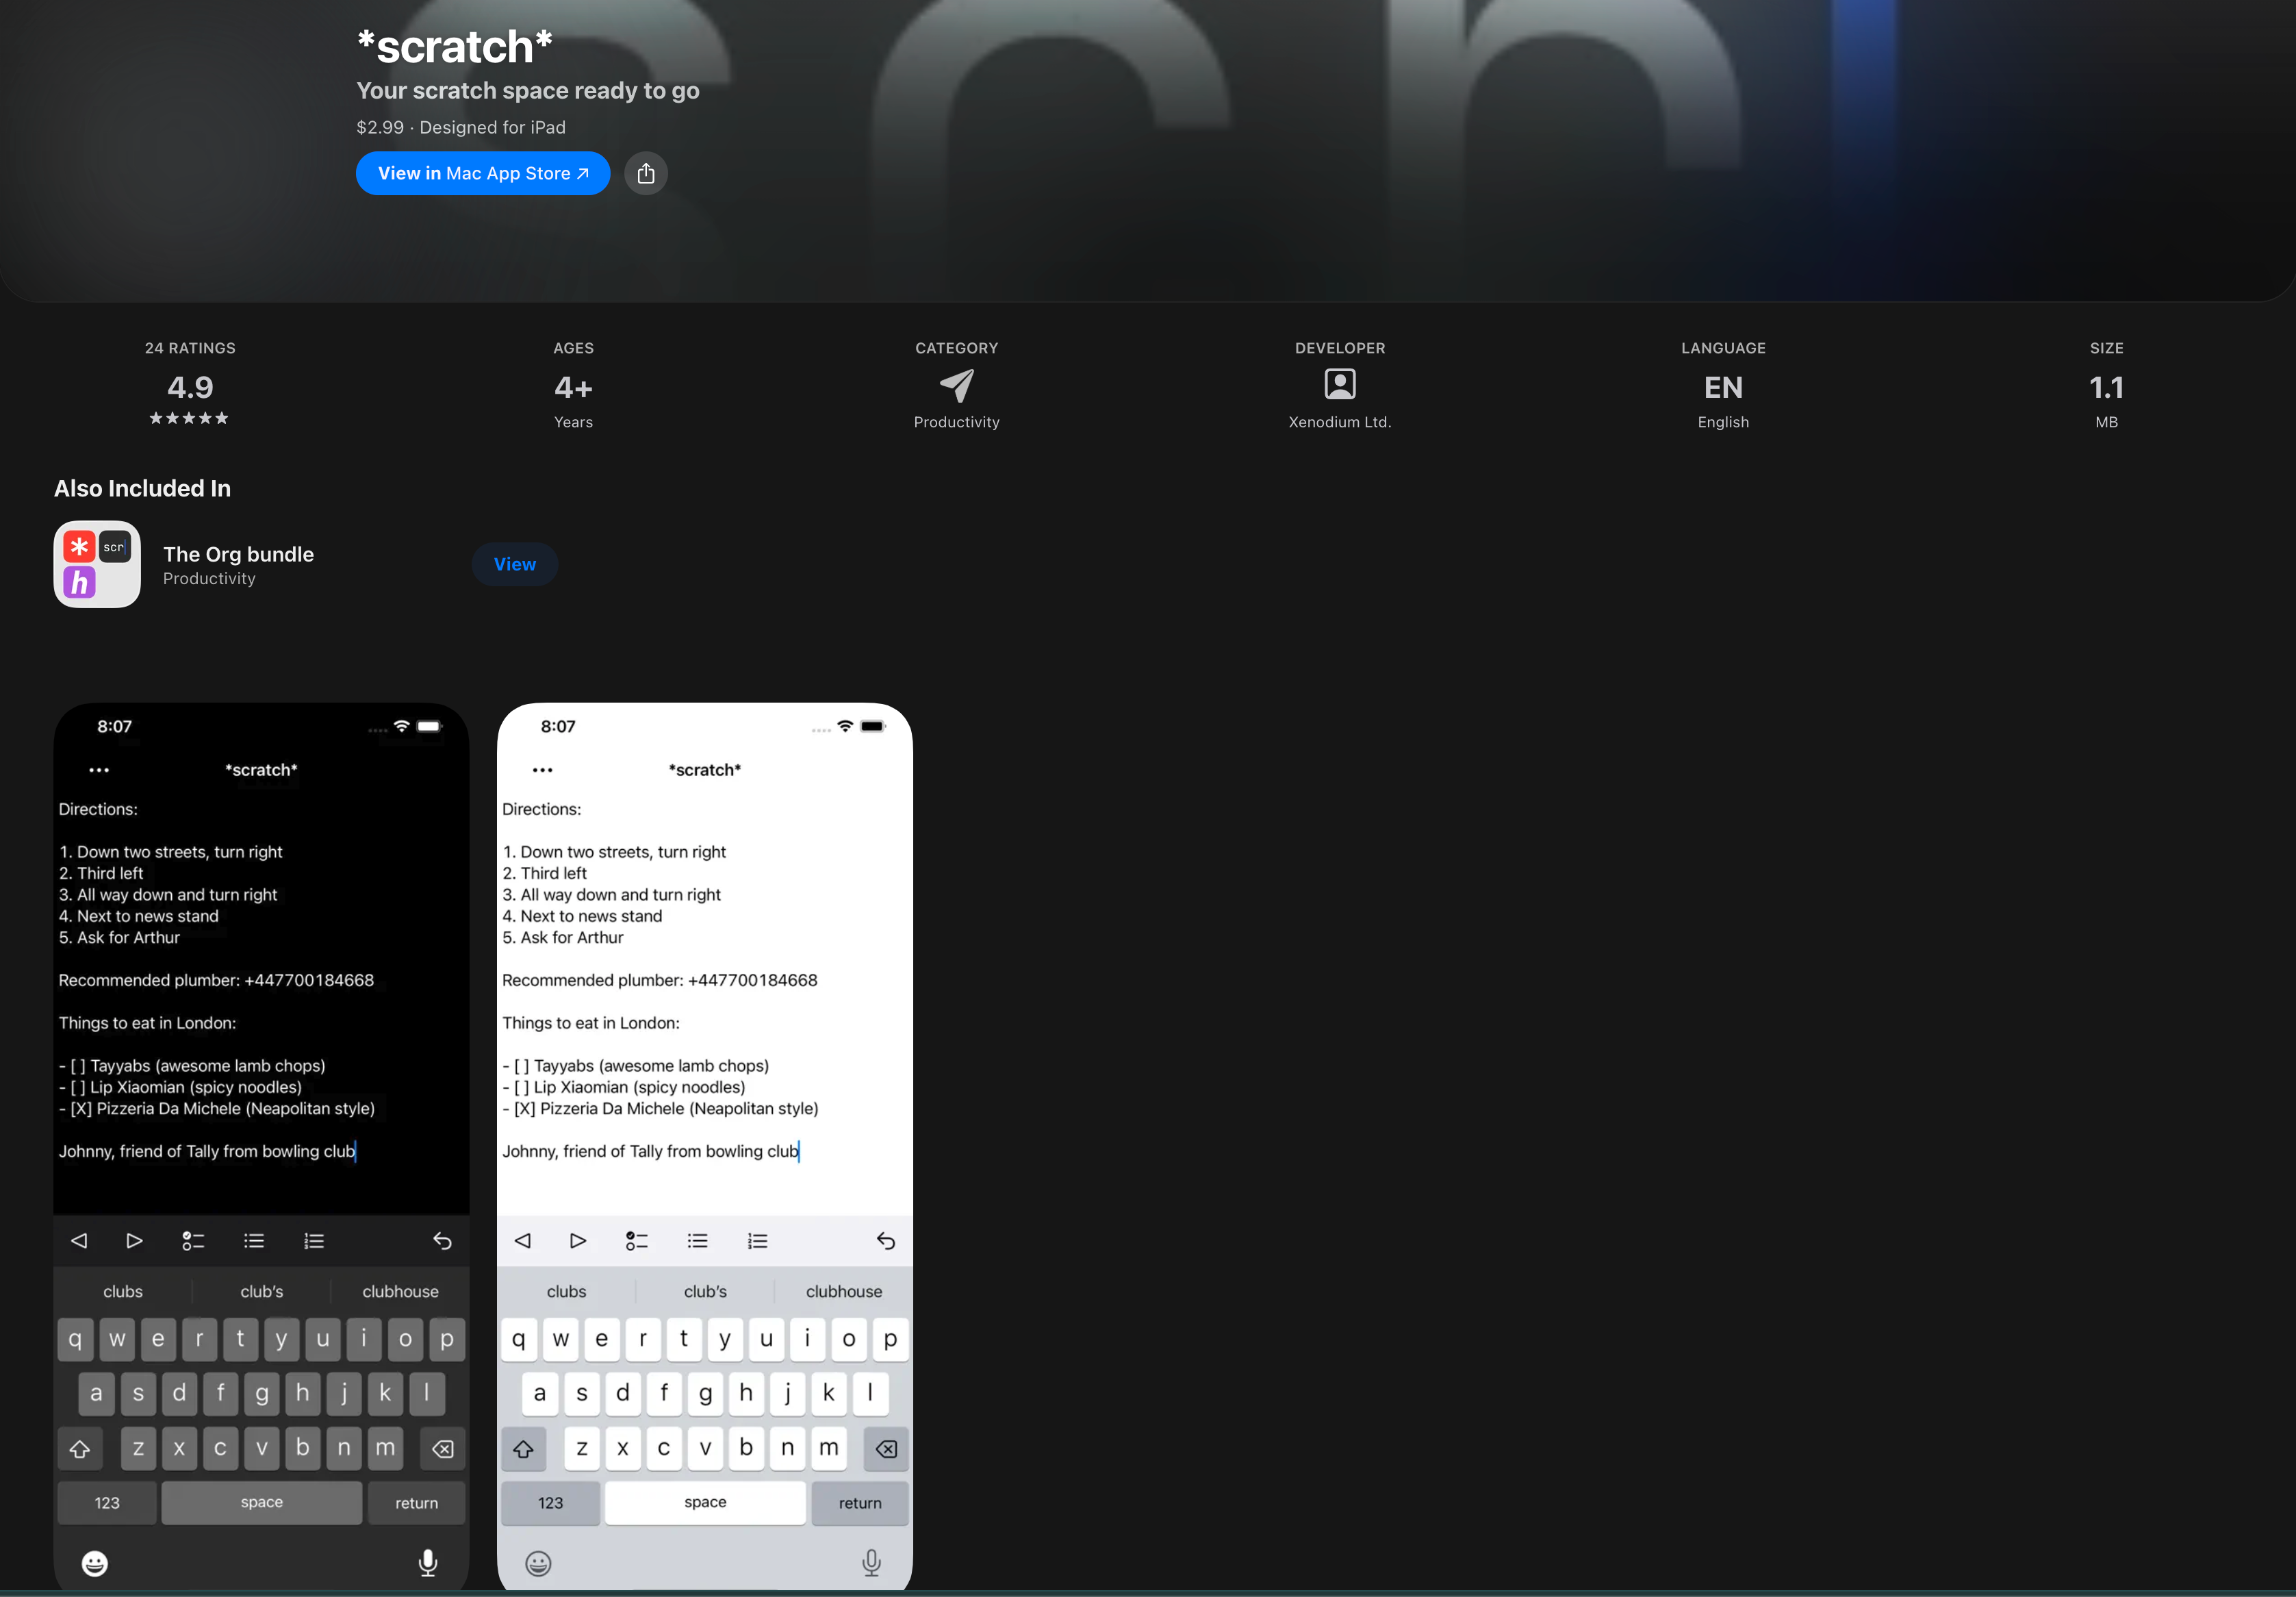Click The Org bundle title link
2296x1597 pixels.
point(238,554)
